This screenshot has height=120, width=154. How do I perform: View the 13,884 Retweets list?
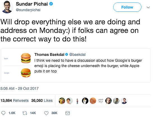15,100
